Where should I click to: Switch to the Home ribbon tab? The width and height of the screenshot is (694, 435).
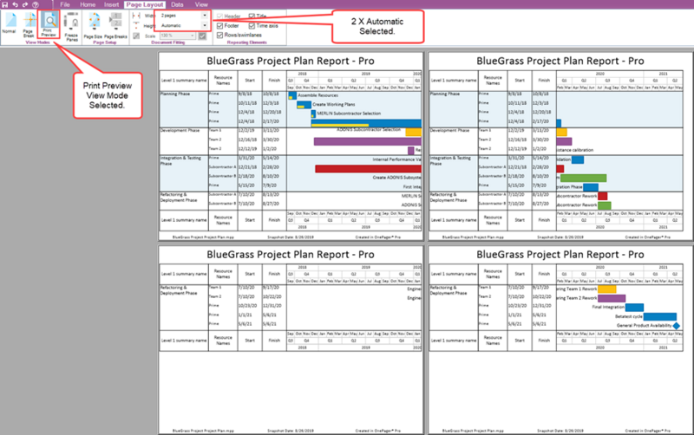point(88,4)
